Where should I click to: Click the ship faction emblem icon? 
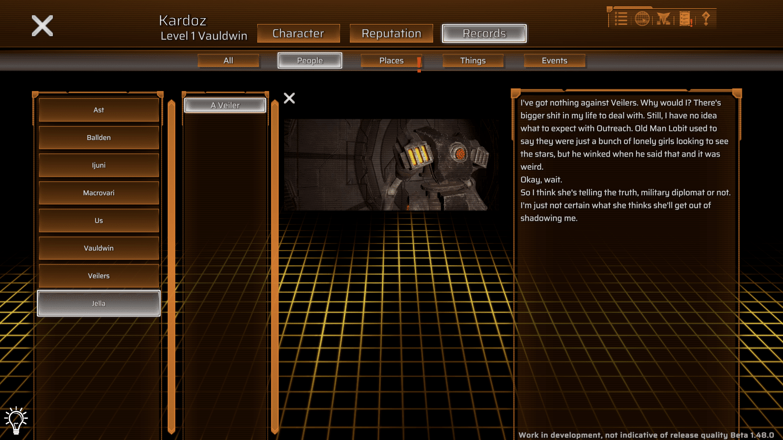[x=663, y=19]
